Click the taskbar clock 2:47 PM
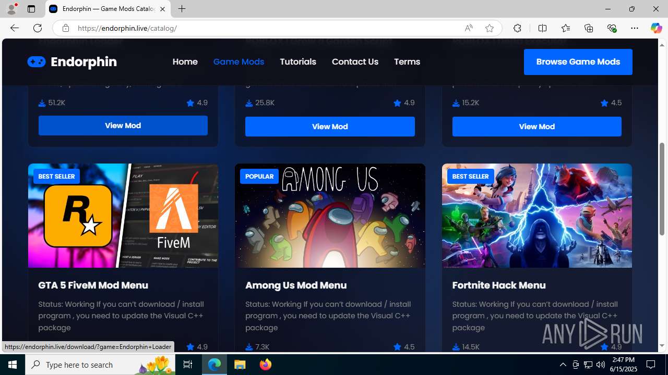The height and width of the screenshot is (375, 668). [623, 359]
